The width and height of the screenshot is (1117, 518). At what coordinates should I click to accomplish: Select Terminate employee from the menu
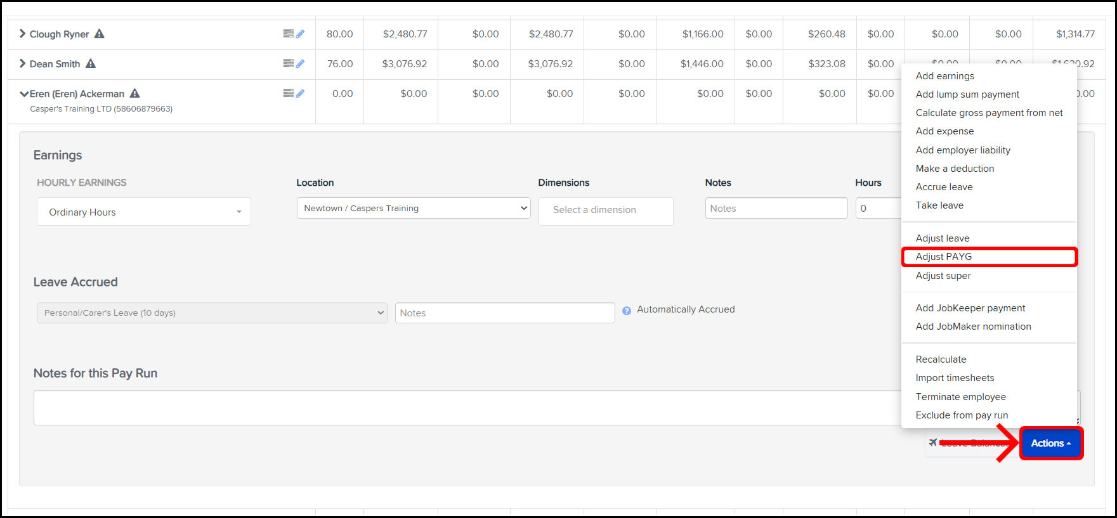pos(960,397)
